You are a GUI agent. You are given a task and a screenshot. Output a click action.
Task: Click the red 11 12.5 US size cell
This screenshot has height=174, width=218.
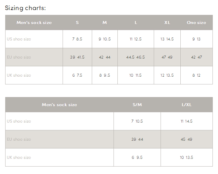click(x=136, y=39)
